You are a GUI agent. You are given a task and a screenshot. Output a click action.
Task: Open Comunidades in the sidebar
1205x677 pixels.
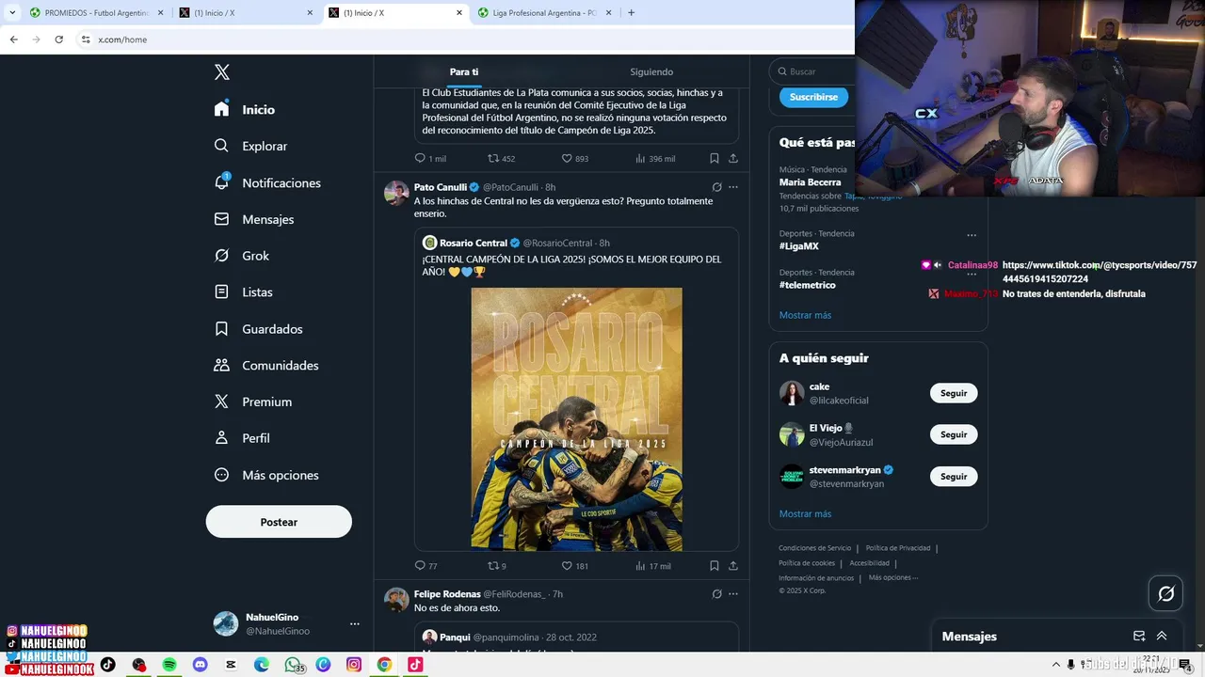point(266,365)
